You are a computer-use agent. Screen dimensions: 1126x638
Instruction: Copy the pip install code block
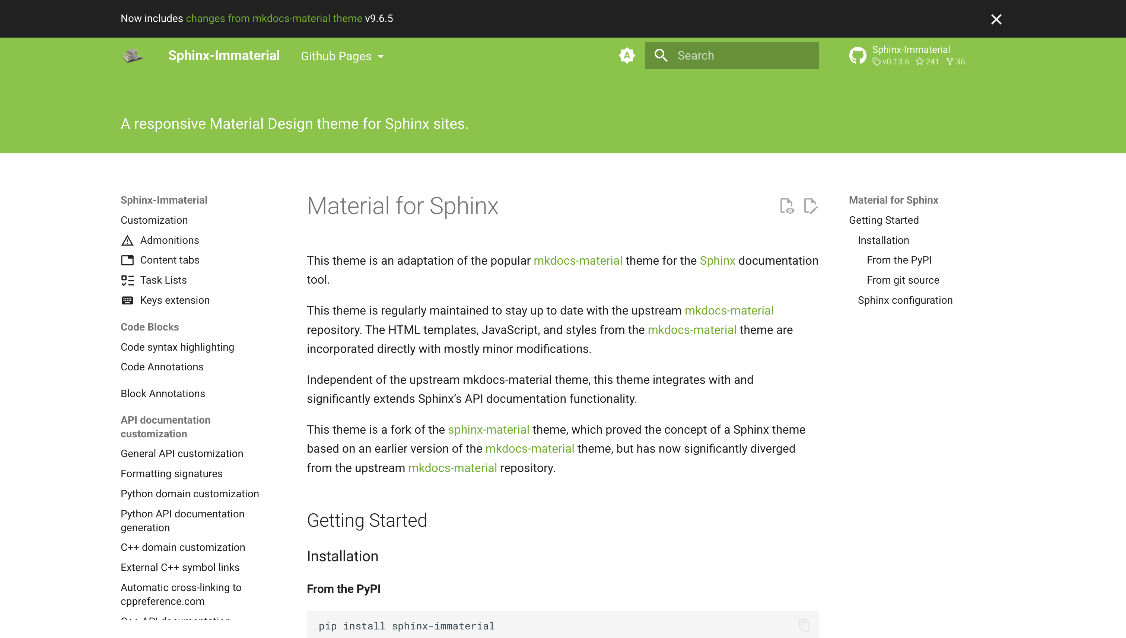pos(804,625)
